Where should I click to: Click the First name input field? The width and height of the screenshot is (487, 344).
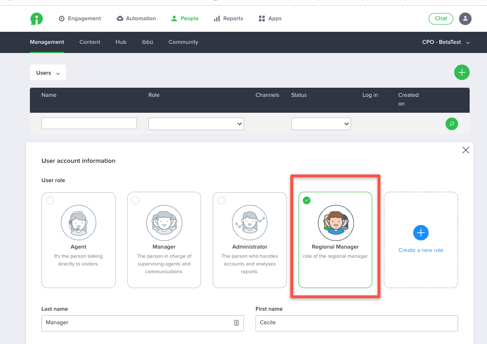pos(356,323)
